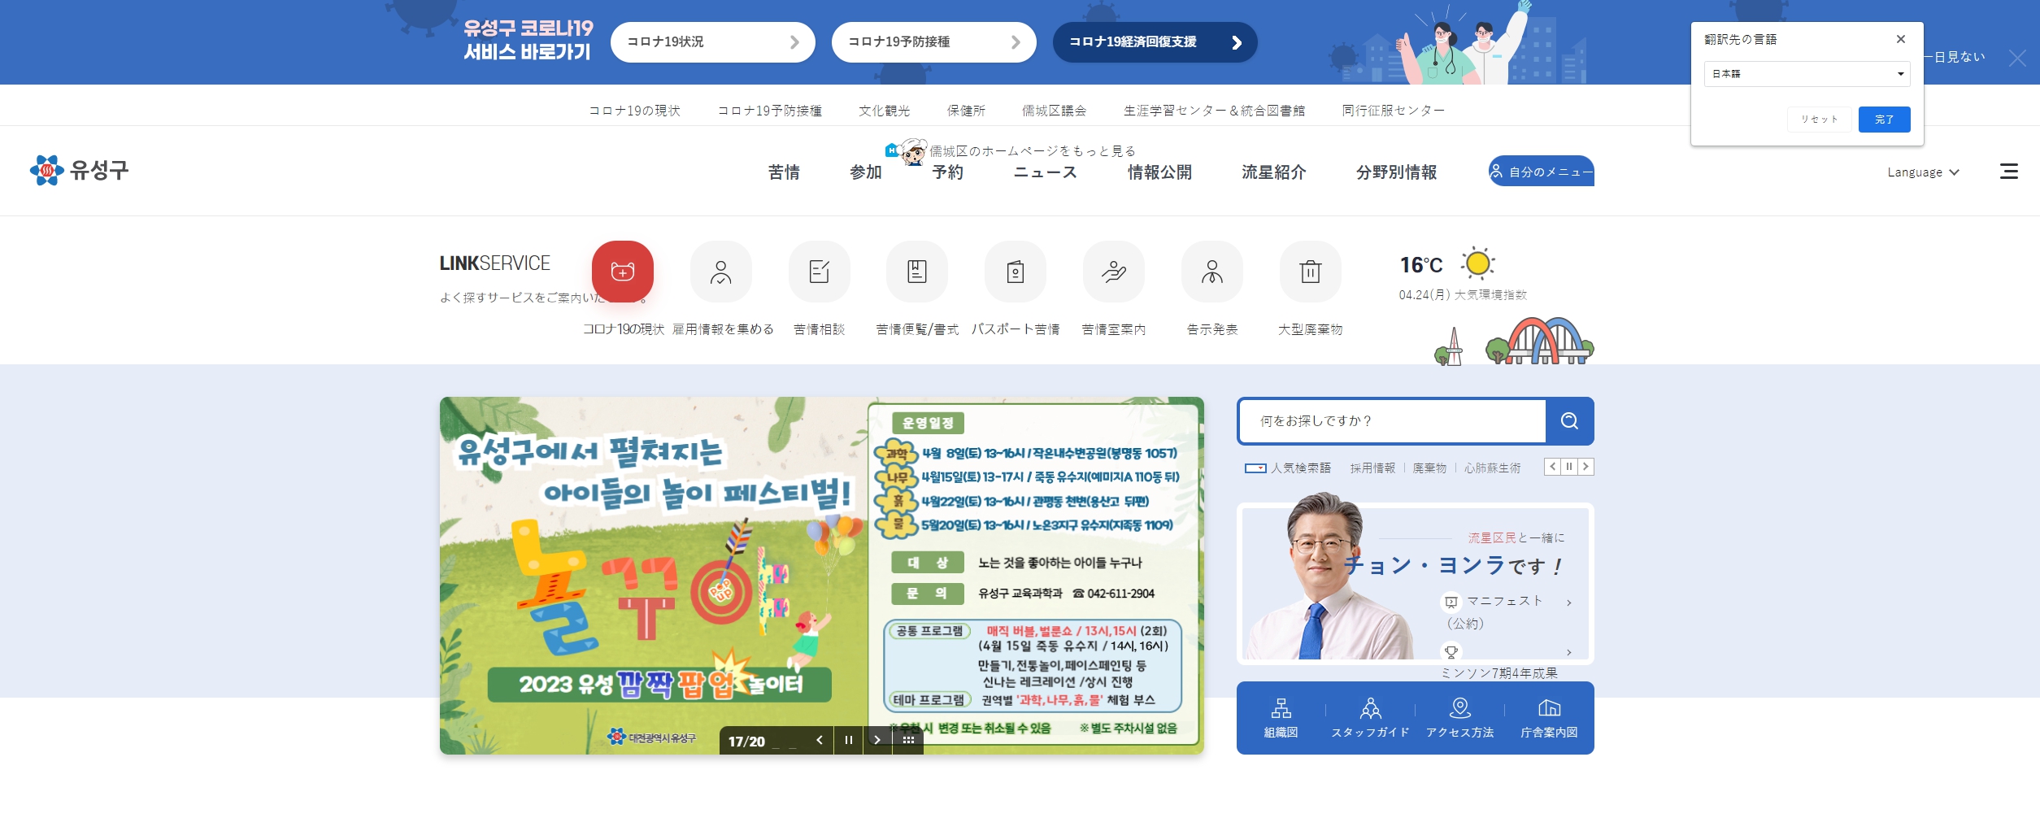Viewport: 2040px width, 818px height.
Task: Open the banner slide list grid
Action: 908,740
